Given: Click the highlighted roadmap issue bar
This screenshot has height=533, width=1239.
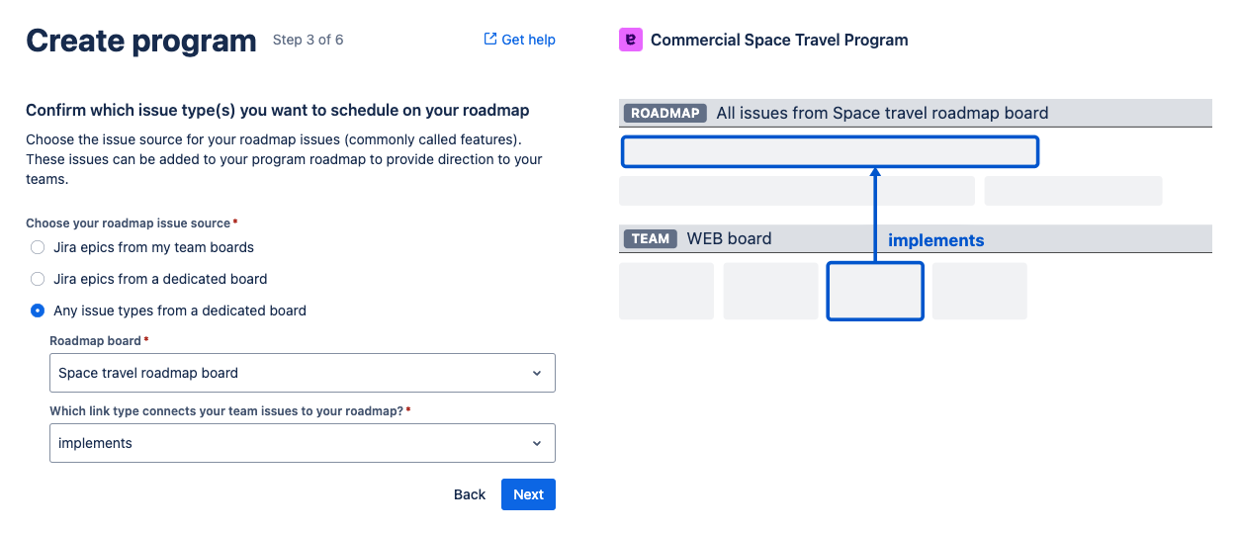Looking at the screenshot, I should click(x=830, y=151).
